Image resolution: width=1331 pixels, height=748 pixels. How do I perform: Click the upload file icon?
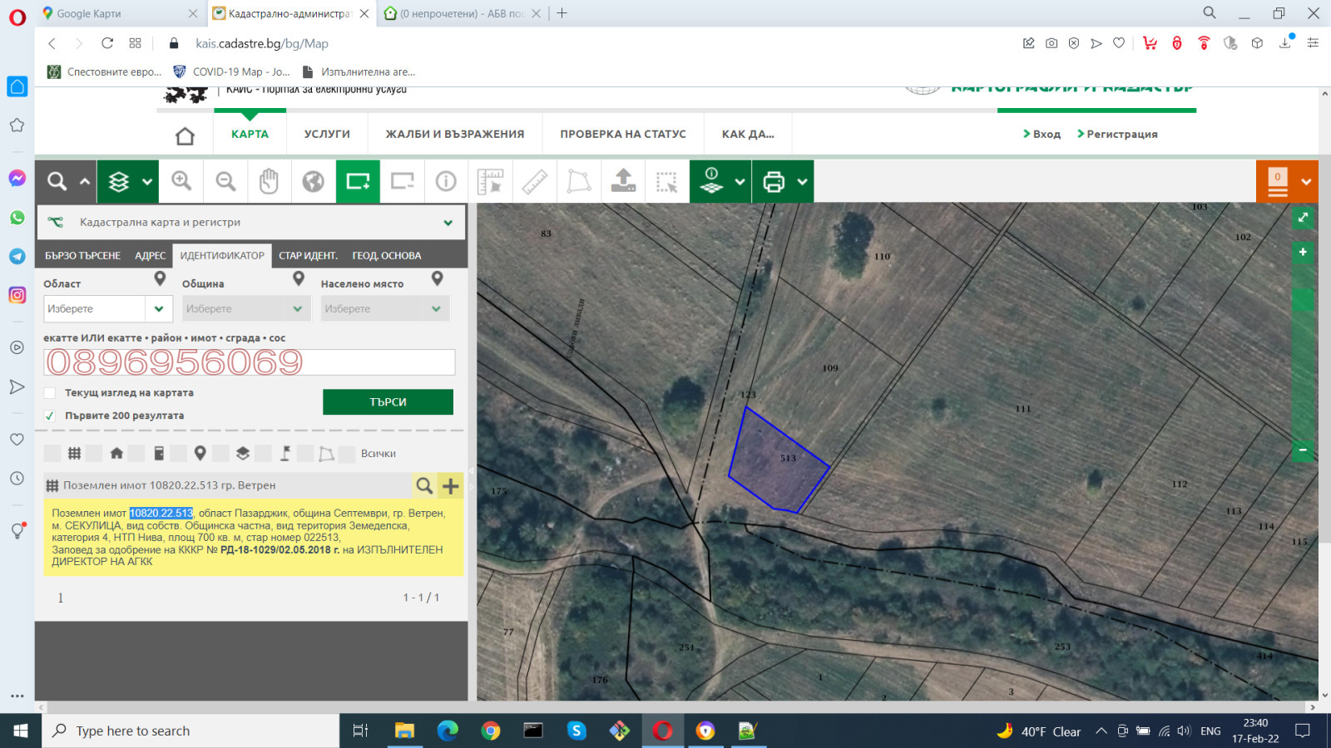tap(623, 181)
